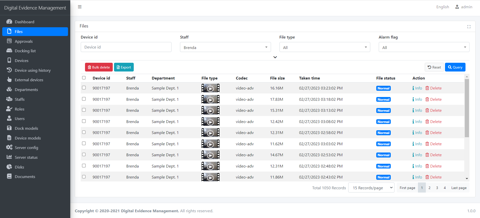Go to page 2 of results

click(429, 188)
